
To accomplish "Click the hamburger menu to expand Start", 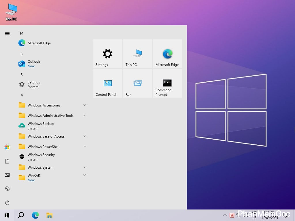I will [7, 34].
